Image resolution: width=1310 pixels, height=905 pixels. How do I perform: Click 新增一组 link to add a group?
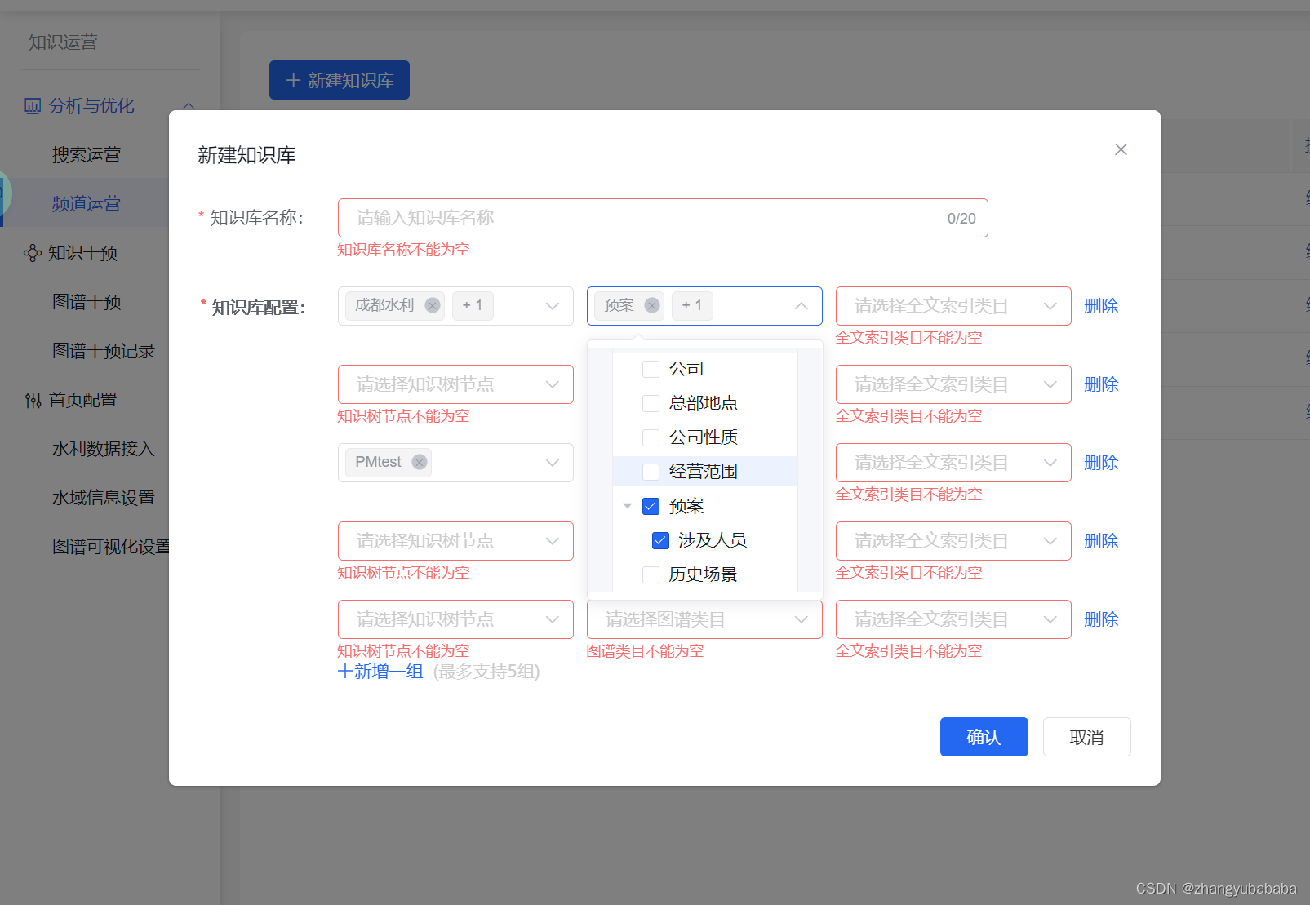[x=380, y=672]
